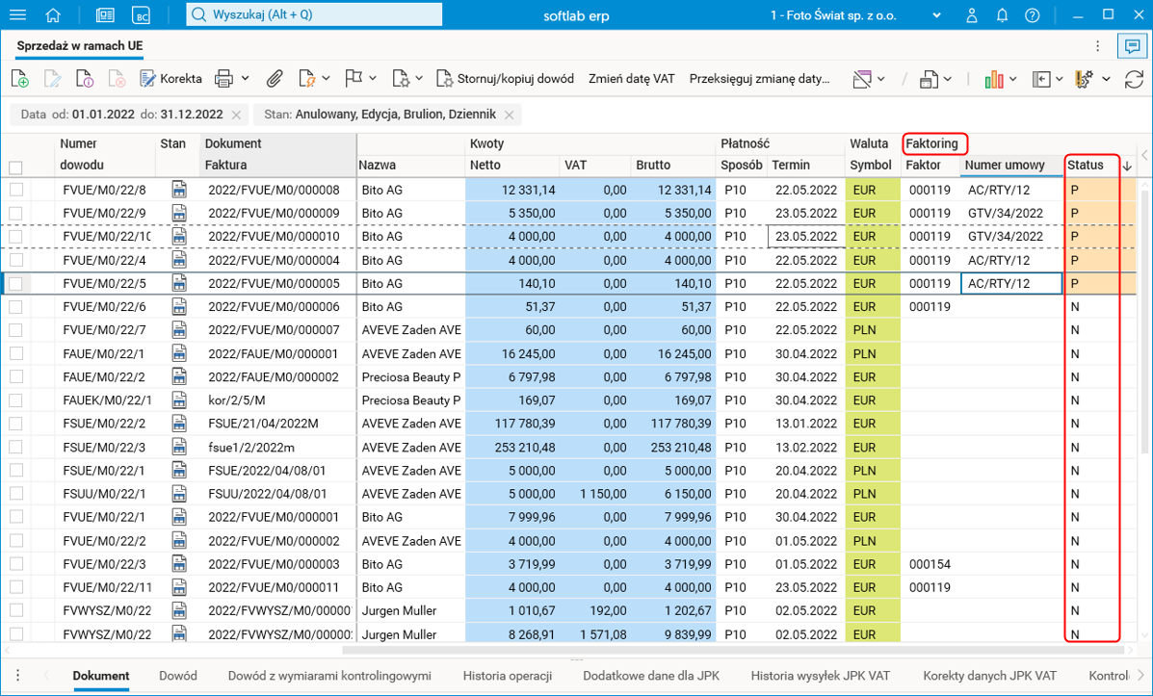Remove the Data od date filter chip
The width and height of the screenshot is (1153, 696).
pos(236,115)
